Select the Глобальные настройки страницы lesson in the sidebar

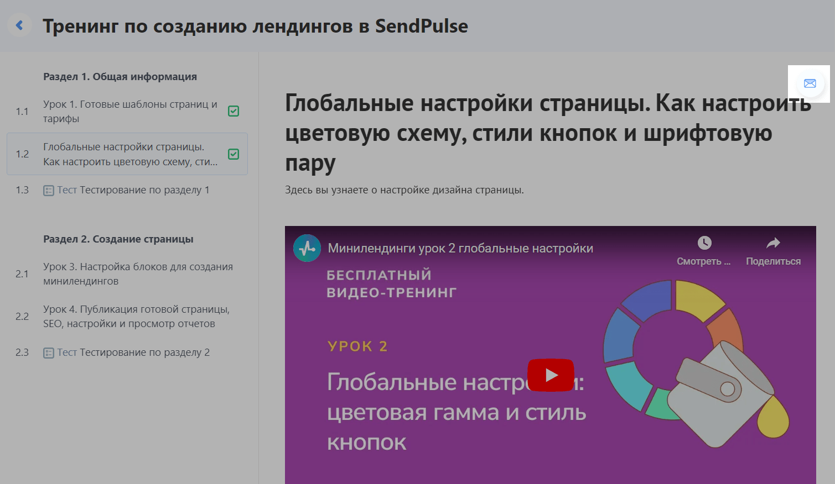pyautogui.click(x=127, y=154)
